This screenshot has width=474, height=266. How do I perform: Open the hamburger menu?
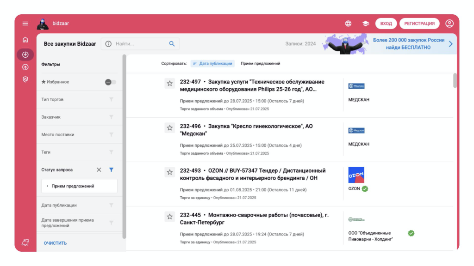[25, 24]
